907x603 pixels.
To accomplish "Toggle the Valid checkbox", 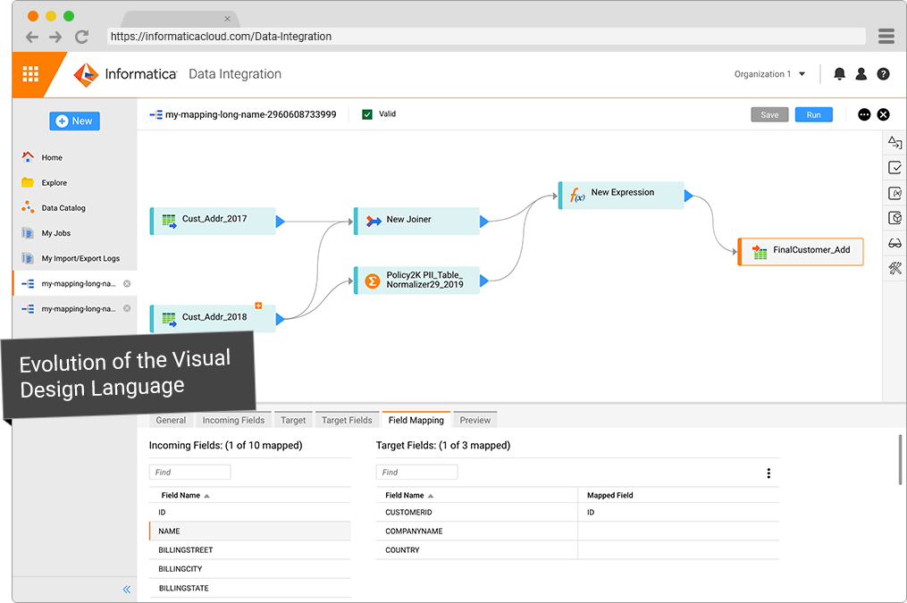I will 366,114.
